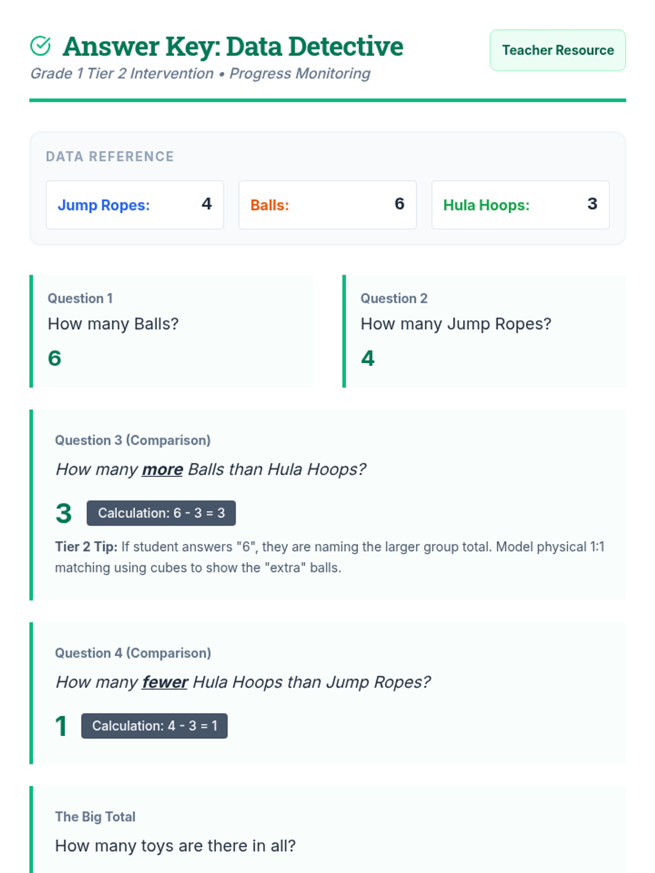Click The Big Total heading
655x873 pixels.
click(x=95, y=817)
